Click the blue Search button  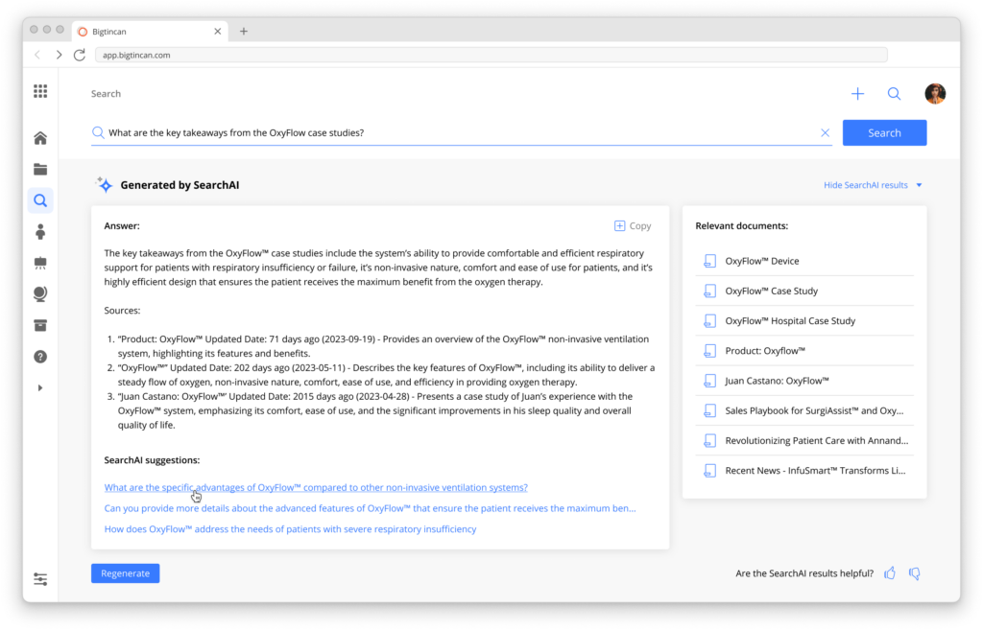pos(884,132)
